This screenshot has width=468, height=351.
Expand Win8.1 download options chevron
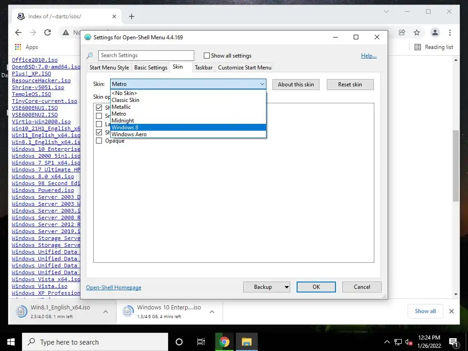106,312
